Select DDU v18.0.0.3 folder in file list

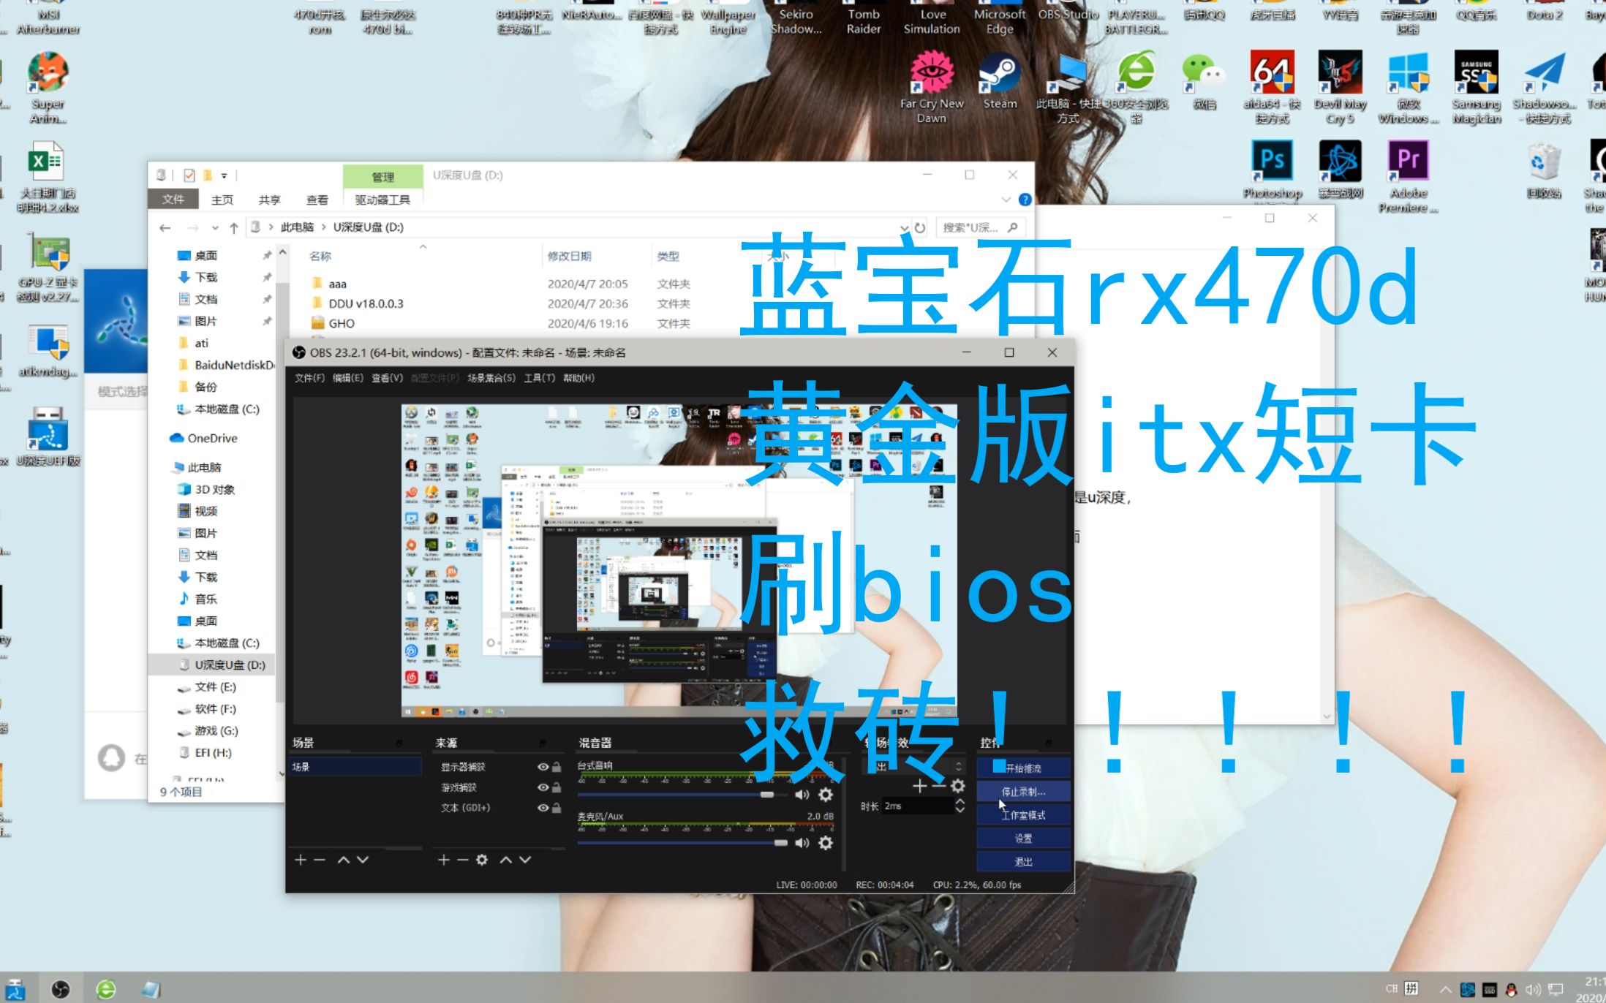click(366, 303)
